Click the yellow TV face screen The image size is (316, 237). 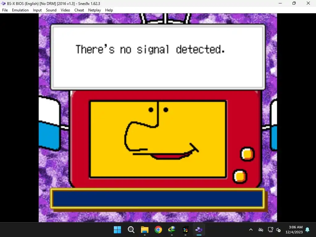click(x=158, y=139)
